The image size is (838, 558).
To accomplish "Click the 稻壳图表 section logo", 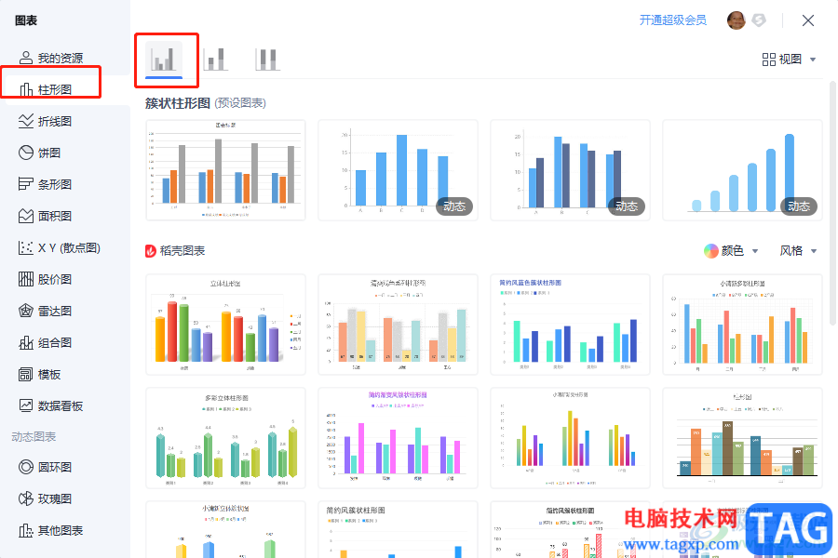I will (x=151, y=250).
